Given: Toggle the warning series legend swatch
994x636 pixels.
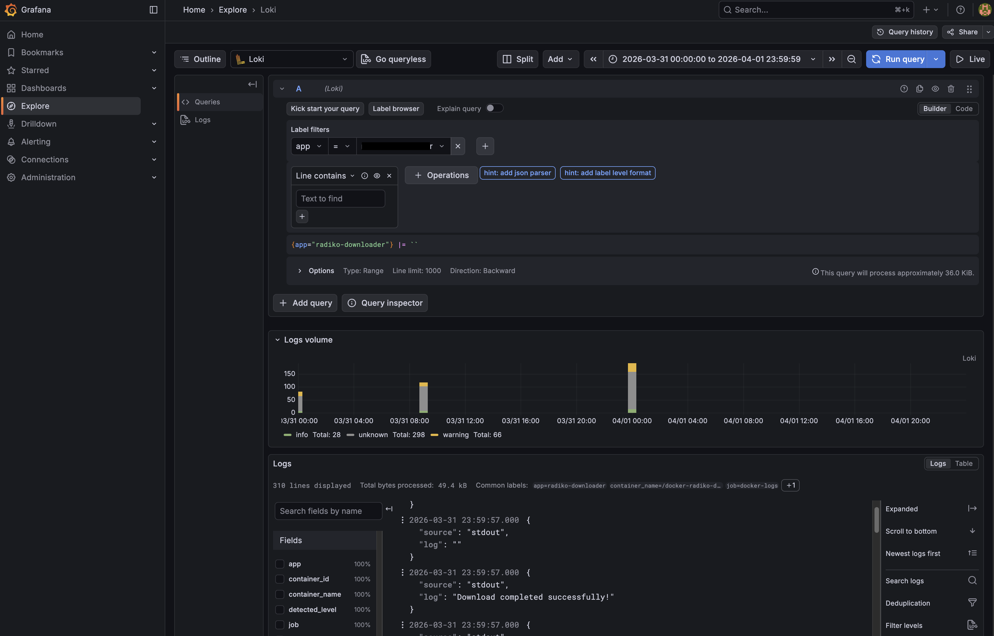Looking at the screenshot, I should point(434,435).
